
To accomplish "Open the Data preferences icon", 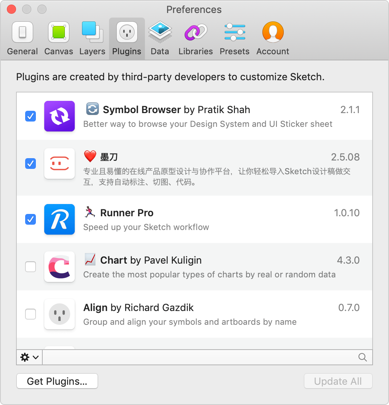I will pos(160,32).
